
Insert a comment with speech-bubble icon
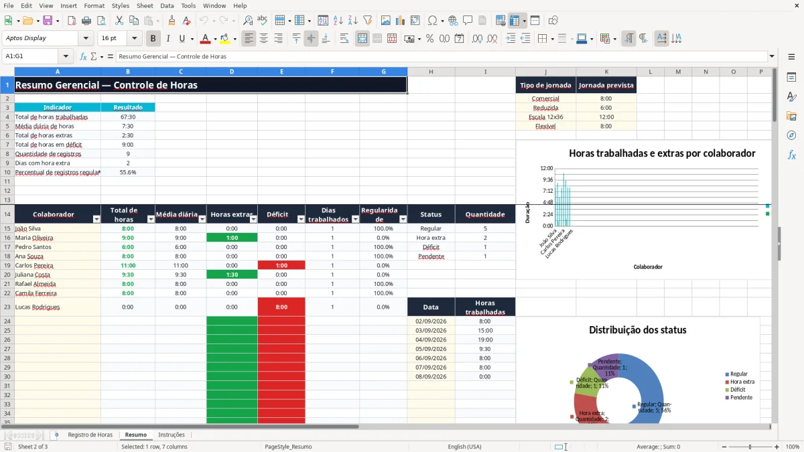point(468,21)
